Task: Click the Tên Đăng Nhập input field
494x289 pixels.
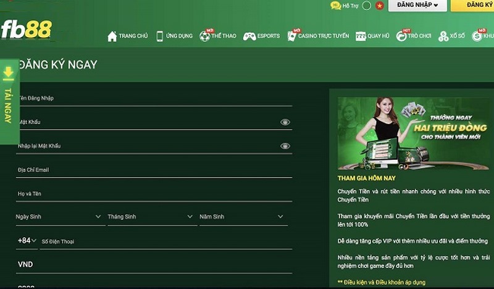Action: [154, 98]
